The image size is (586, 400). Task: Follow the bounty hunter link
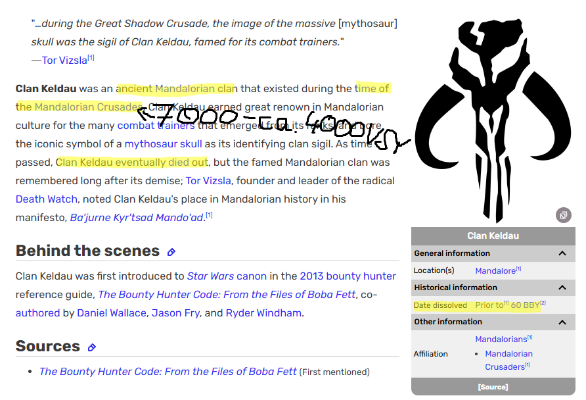(361, 276)
